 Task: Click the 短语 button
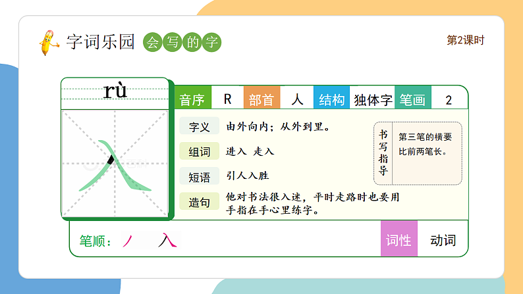[x=199, y=177]
